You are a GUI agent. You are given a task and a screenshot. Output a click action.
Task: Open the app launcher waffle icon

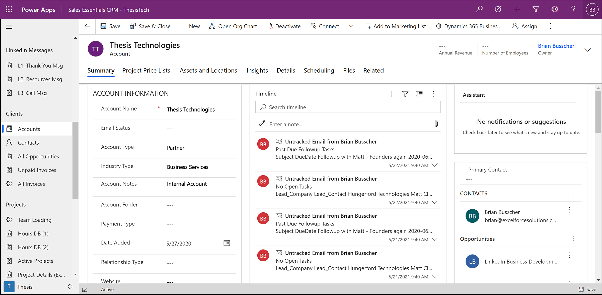point(9,10)
